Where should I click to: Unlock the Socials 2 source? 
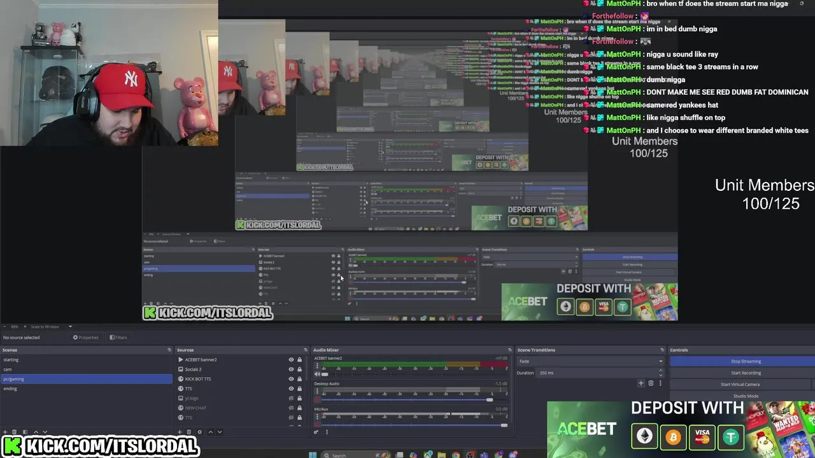[299, 369]
